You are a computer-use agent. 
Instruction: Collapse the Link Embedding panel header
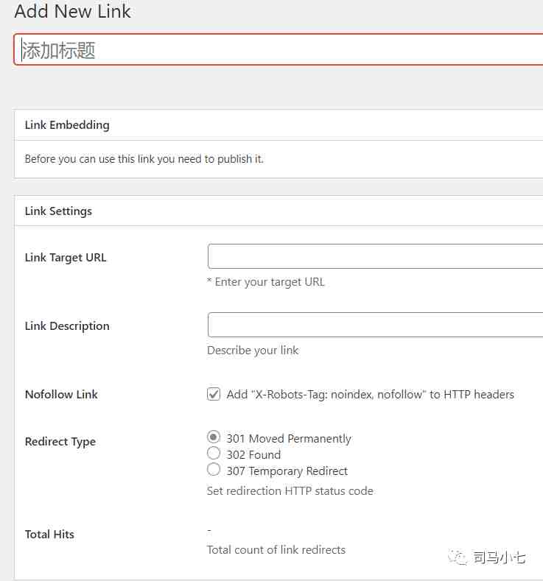278,125
